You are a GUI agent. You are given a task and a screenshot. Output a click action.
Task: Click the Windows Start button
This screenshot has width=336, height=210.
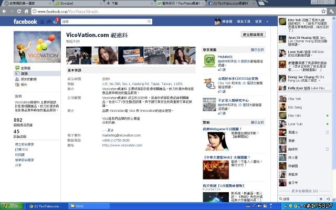(12, 206)
